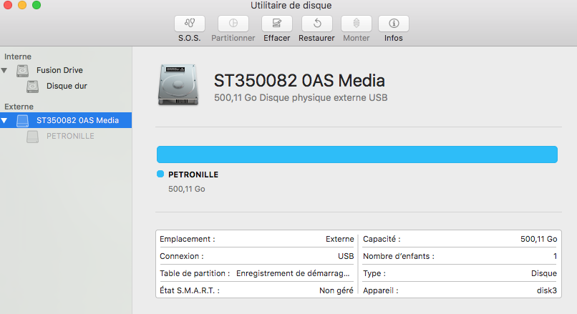Click the État S.M.A.R.T. info row
577x314 pixels.
point(256,290)
